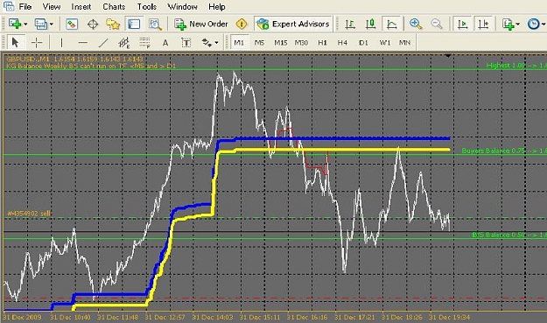Screen dimensions: 547x323
Task: Expand the Profiles dropdown arrow
Action: click(52, 24)
